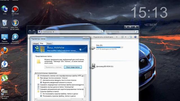180x101 pixels.
Task: Expand the toolbar overflow chevron »
Action: pos(117,37)
